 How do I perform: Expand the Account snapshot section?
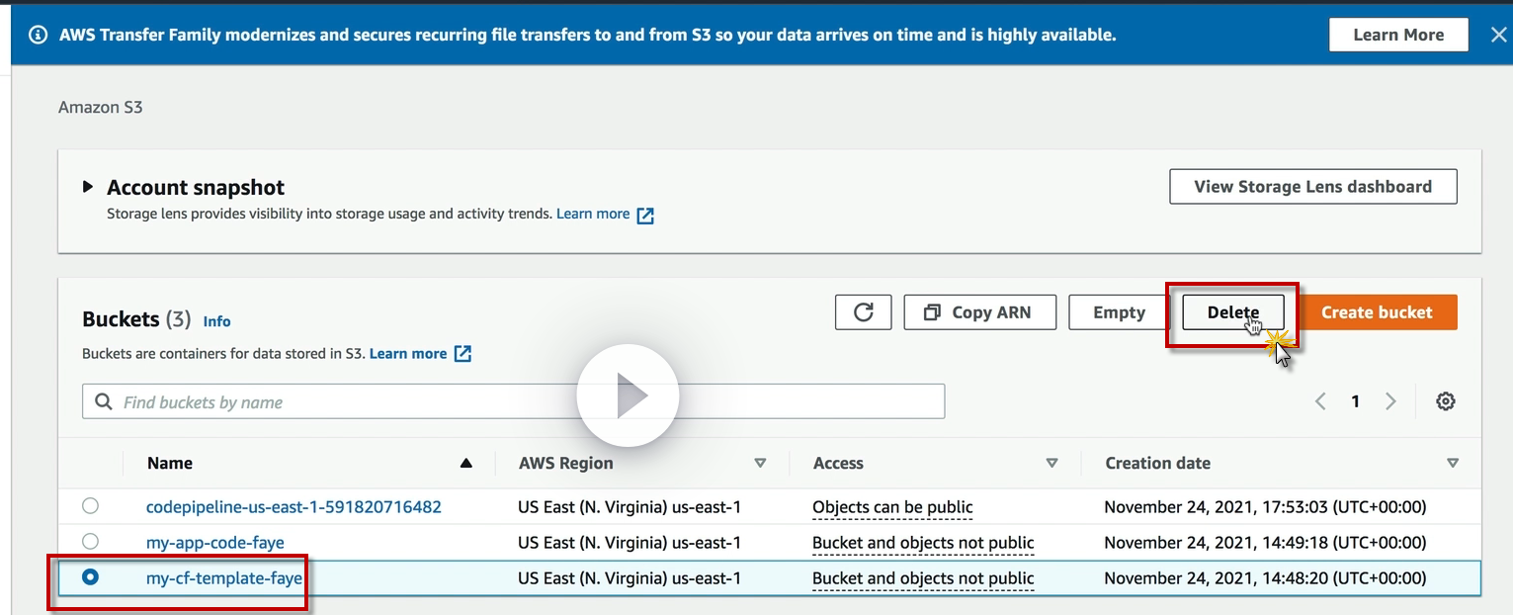pos(88,186)
